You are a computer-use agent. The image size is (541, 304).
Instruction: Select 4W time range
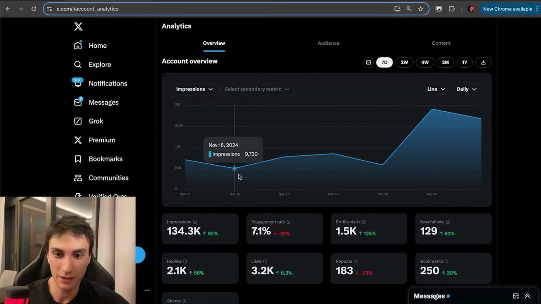click(x=425, y=62)
